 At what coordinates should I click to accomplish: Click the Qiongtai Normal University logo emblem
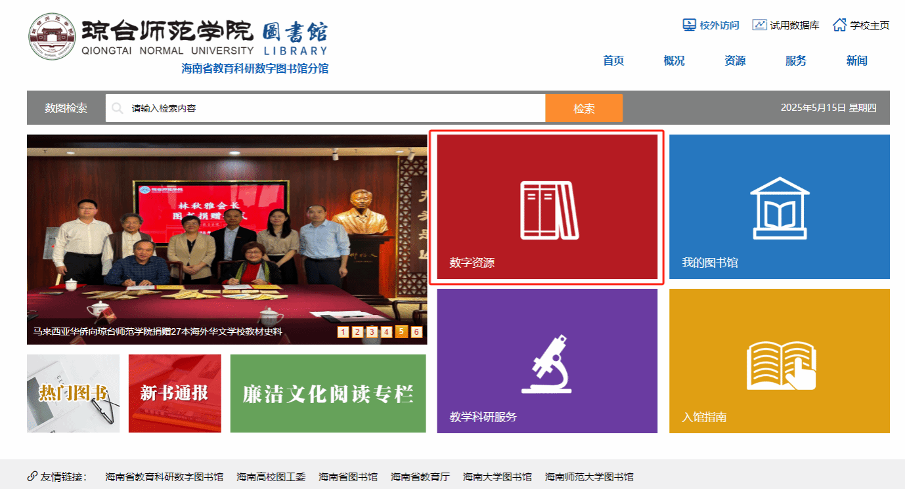(x=52, y=36)
